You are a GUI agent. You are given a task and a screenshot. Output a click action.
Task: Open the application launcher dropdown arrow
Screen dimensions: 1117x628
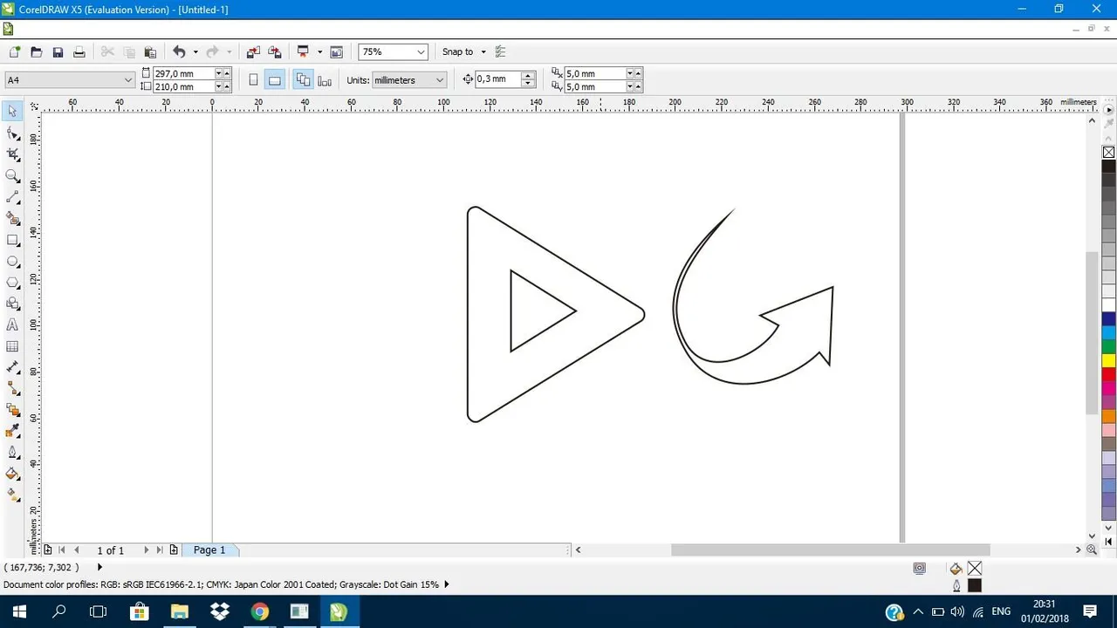319,52
